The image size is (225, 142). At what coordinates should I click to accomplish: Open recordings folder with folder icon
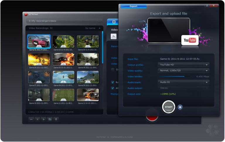point(50,119)
